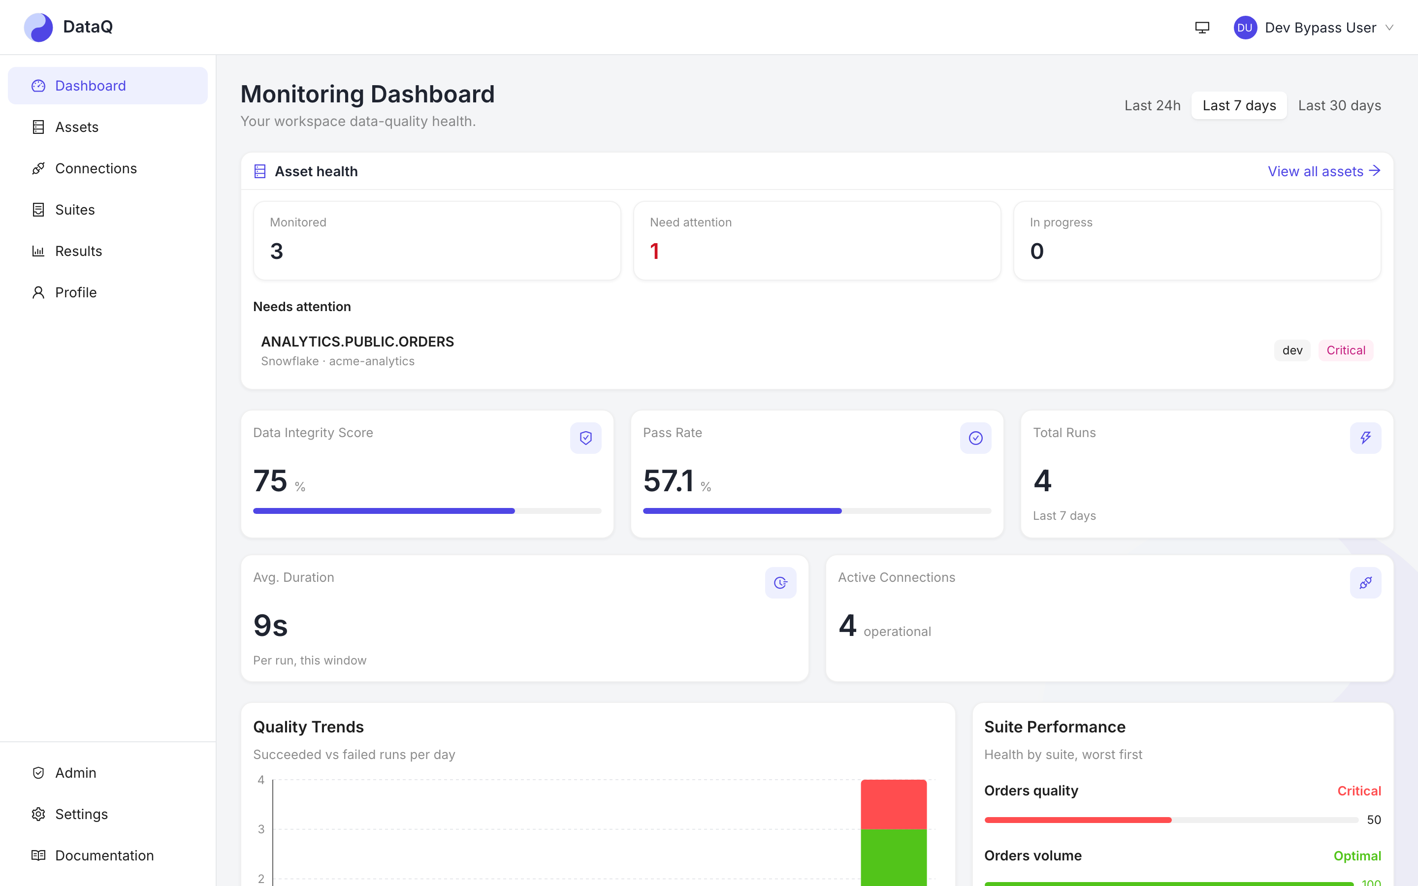This screenshot has width=1418, height=886.
Task: Click the Asset health section icon
Action: click(259, 171)
